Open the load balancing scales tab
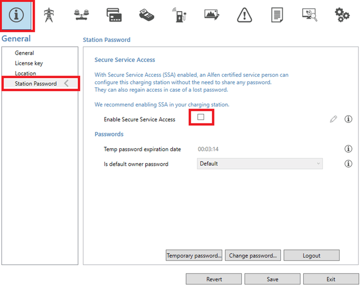The width and height of the screenshot is (362, 291). (x=81, y=15)
